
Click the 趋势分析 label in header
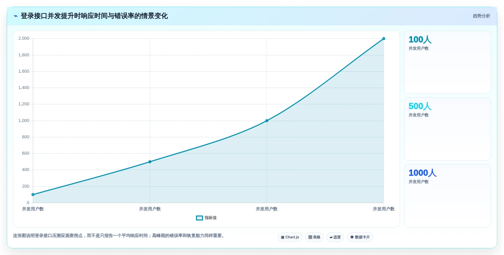tap(481, 16)
